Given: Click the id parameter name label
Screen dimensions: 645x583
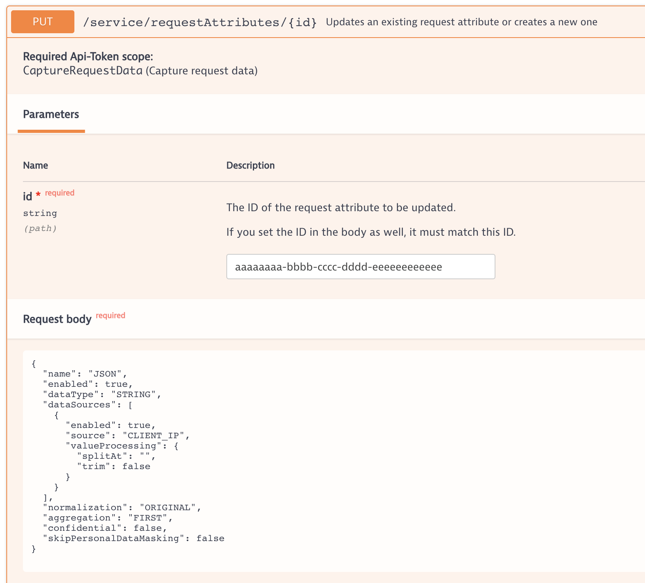Looking at the screenshot, I should (27, 197).
